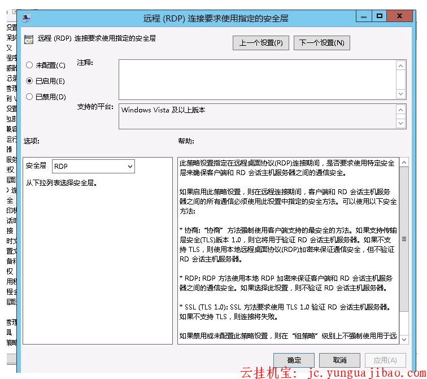Click the 支持的平台 Windows Vista text field
The image size is (427, 379).
click(x=257, y=116)
